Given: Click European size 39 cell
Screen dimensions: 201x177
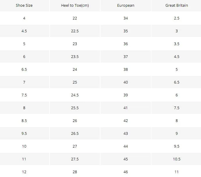Looking at the screenshot, I should [x=126, y=95].
